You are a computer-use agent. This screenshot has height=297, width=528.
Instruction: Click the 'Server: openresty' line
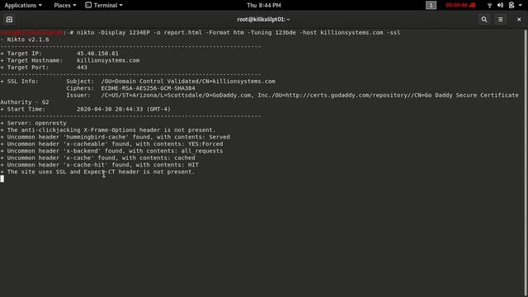tap(33, 123)
